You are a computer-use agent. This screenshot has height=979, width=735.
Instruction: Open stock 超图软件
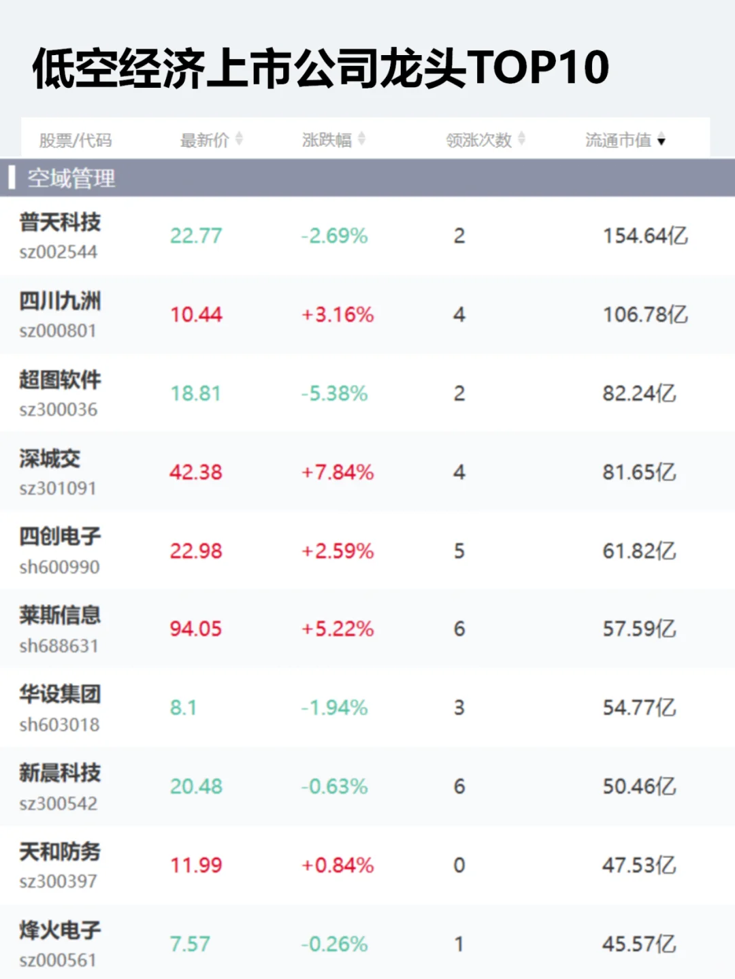point(60,380)
